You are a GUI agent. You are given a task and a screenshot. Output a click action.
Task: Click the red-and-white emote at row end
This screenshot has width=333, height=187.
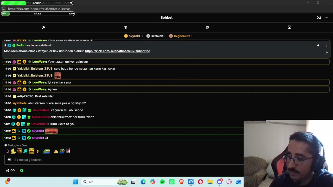pos(68,151)
